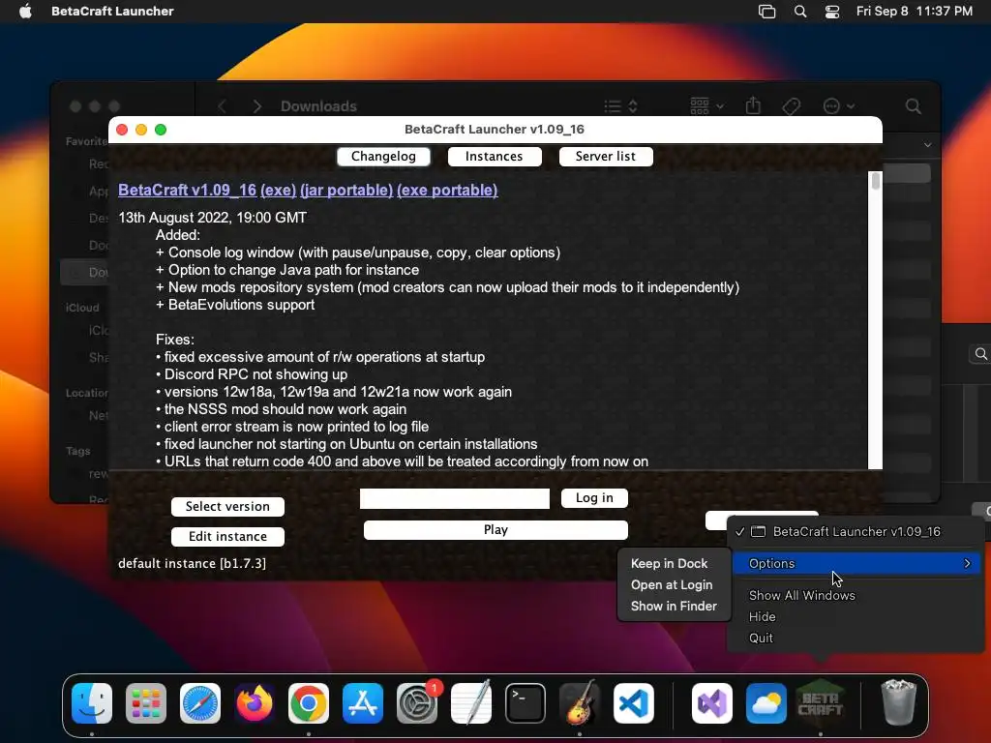
Task: Expand the Options submenu arrow
Action: 967,563
